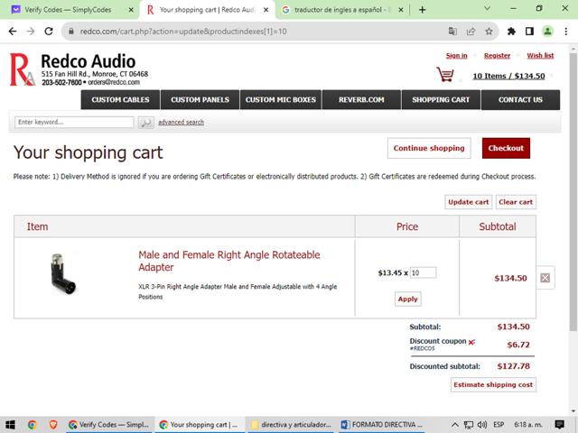Click the Update cart button
The height and width of the screenshot is (433, 578).
click(x=468, y=202)
